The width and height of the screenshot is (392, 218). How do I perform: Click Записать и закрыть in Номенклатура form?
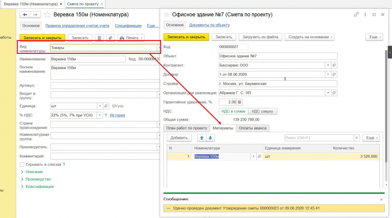point(43,38)
